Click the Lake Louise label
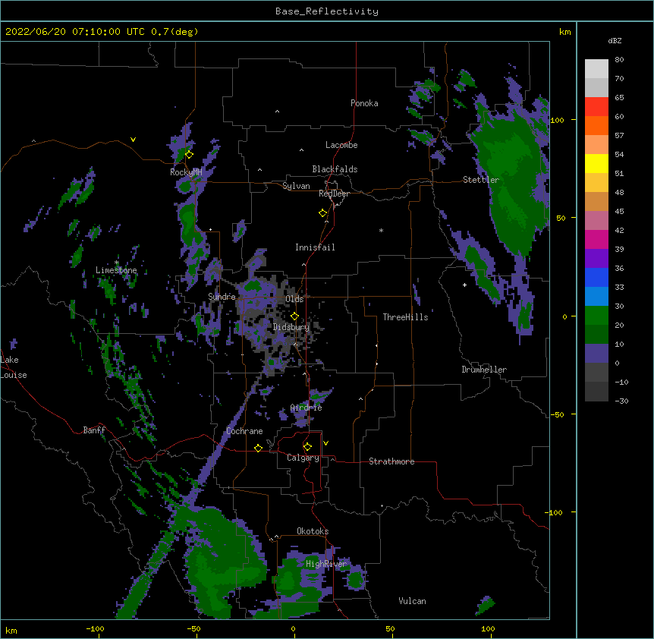The image size is (654, 639). 14,367
